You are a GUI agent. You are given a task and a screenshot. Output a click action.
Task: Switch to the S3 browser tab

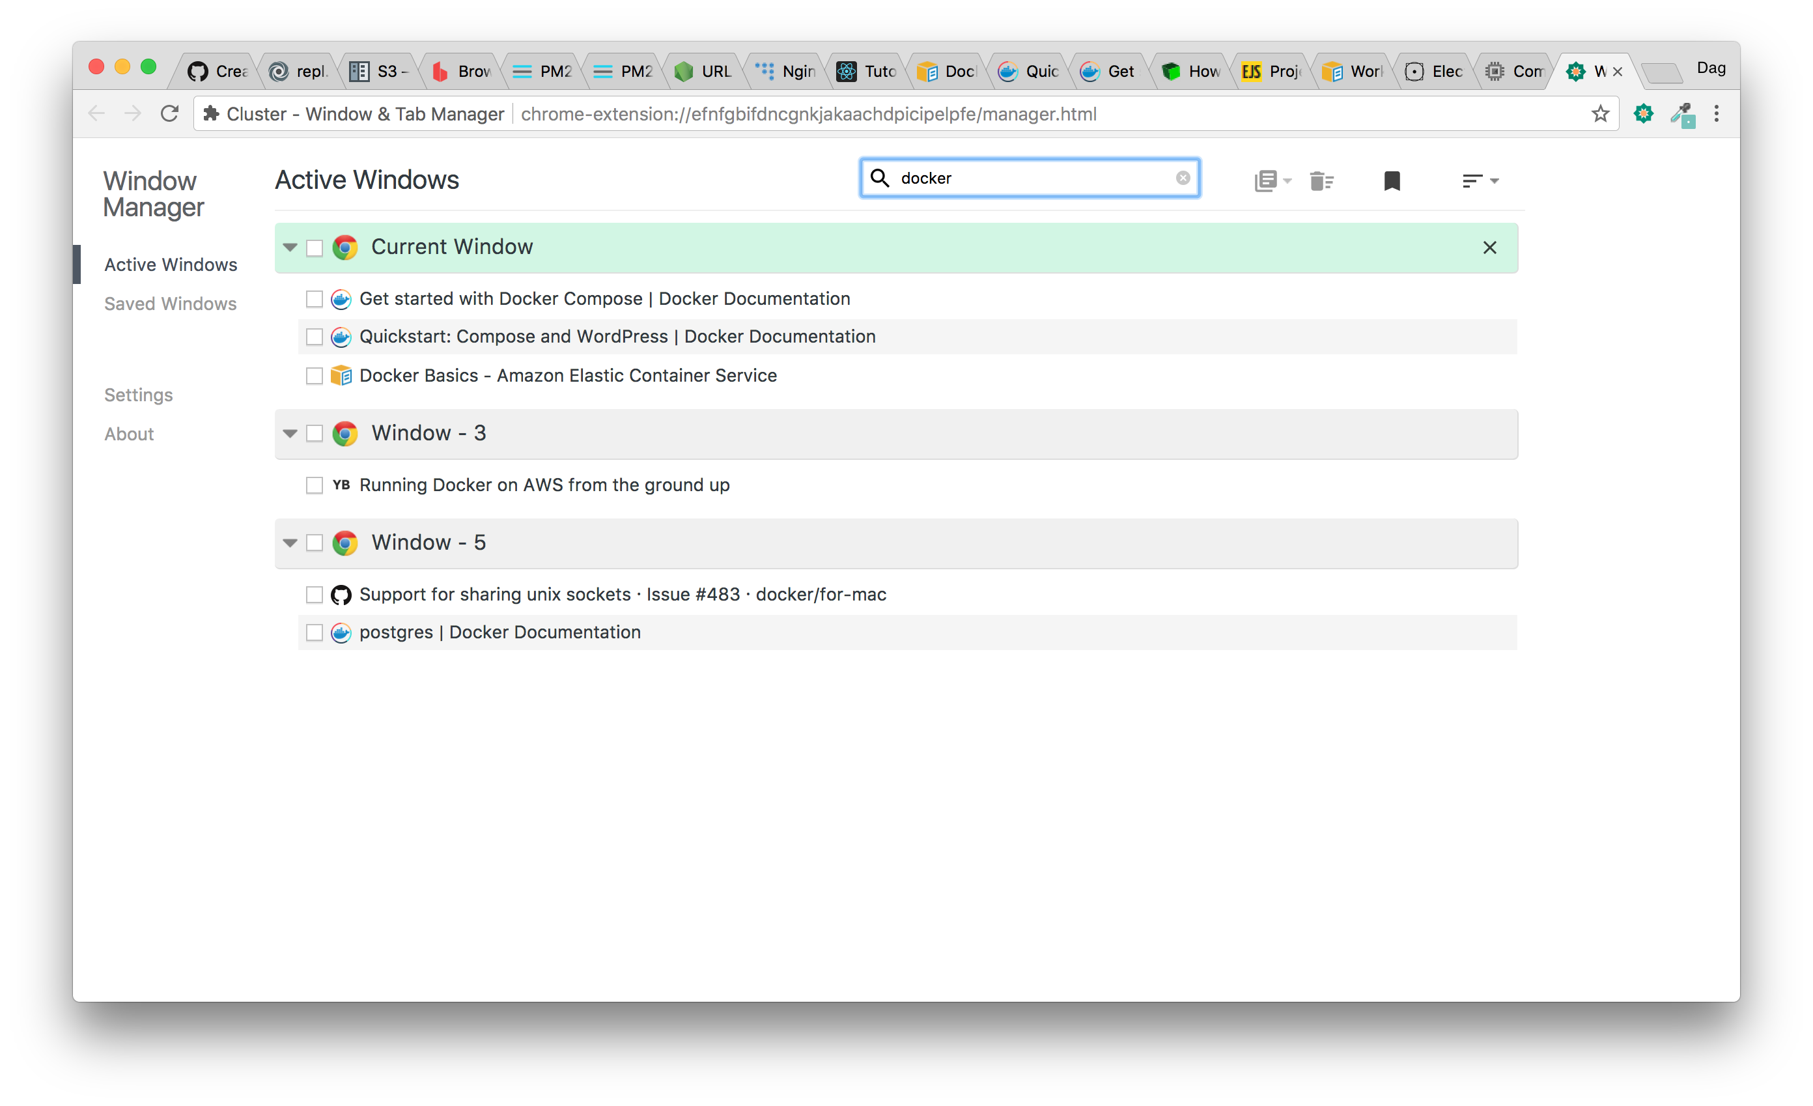[x=379, y=72]
